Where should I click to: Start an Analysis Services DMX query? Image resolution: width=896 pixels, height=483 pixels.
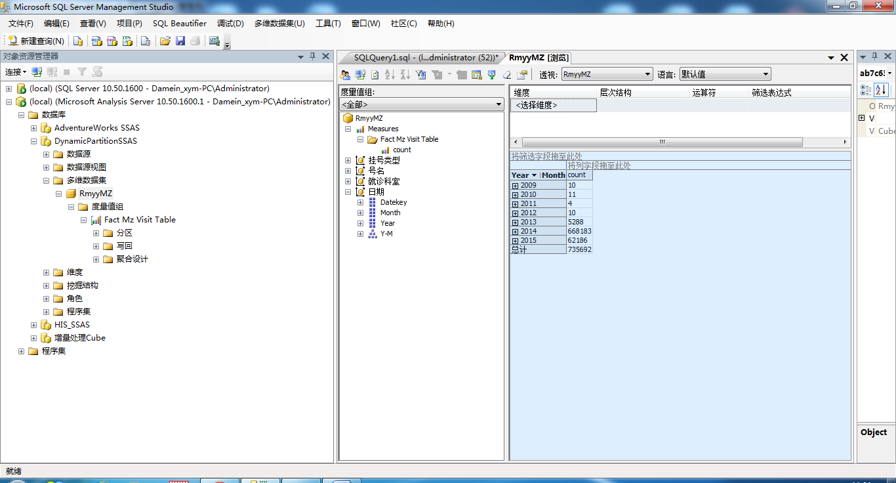pos(112,41)
